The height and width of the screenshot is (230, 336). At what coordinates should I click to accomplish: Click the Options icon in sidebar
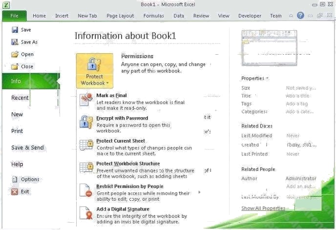point(15,179)
